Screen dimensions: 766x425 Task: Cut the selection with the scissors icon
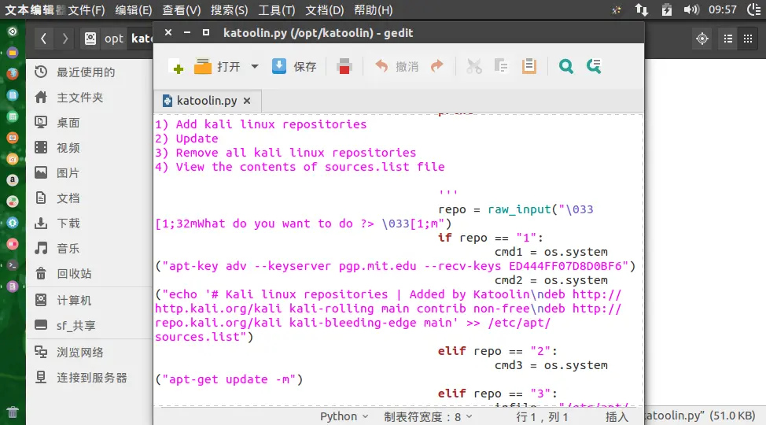click(x=473, y=67)
